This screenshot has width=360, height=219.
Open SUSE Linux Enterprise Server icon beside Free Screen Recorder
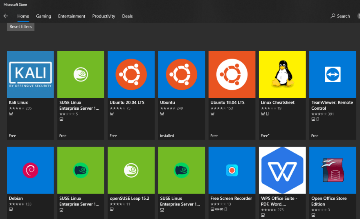[x=182, y=170]
